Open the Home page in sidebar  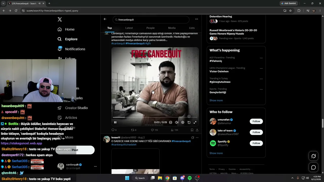[66, 29]
